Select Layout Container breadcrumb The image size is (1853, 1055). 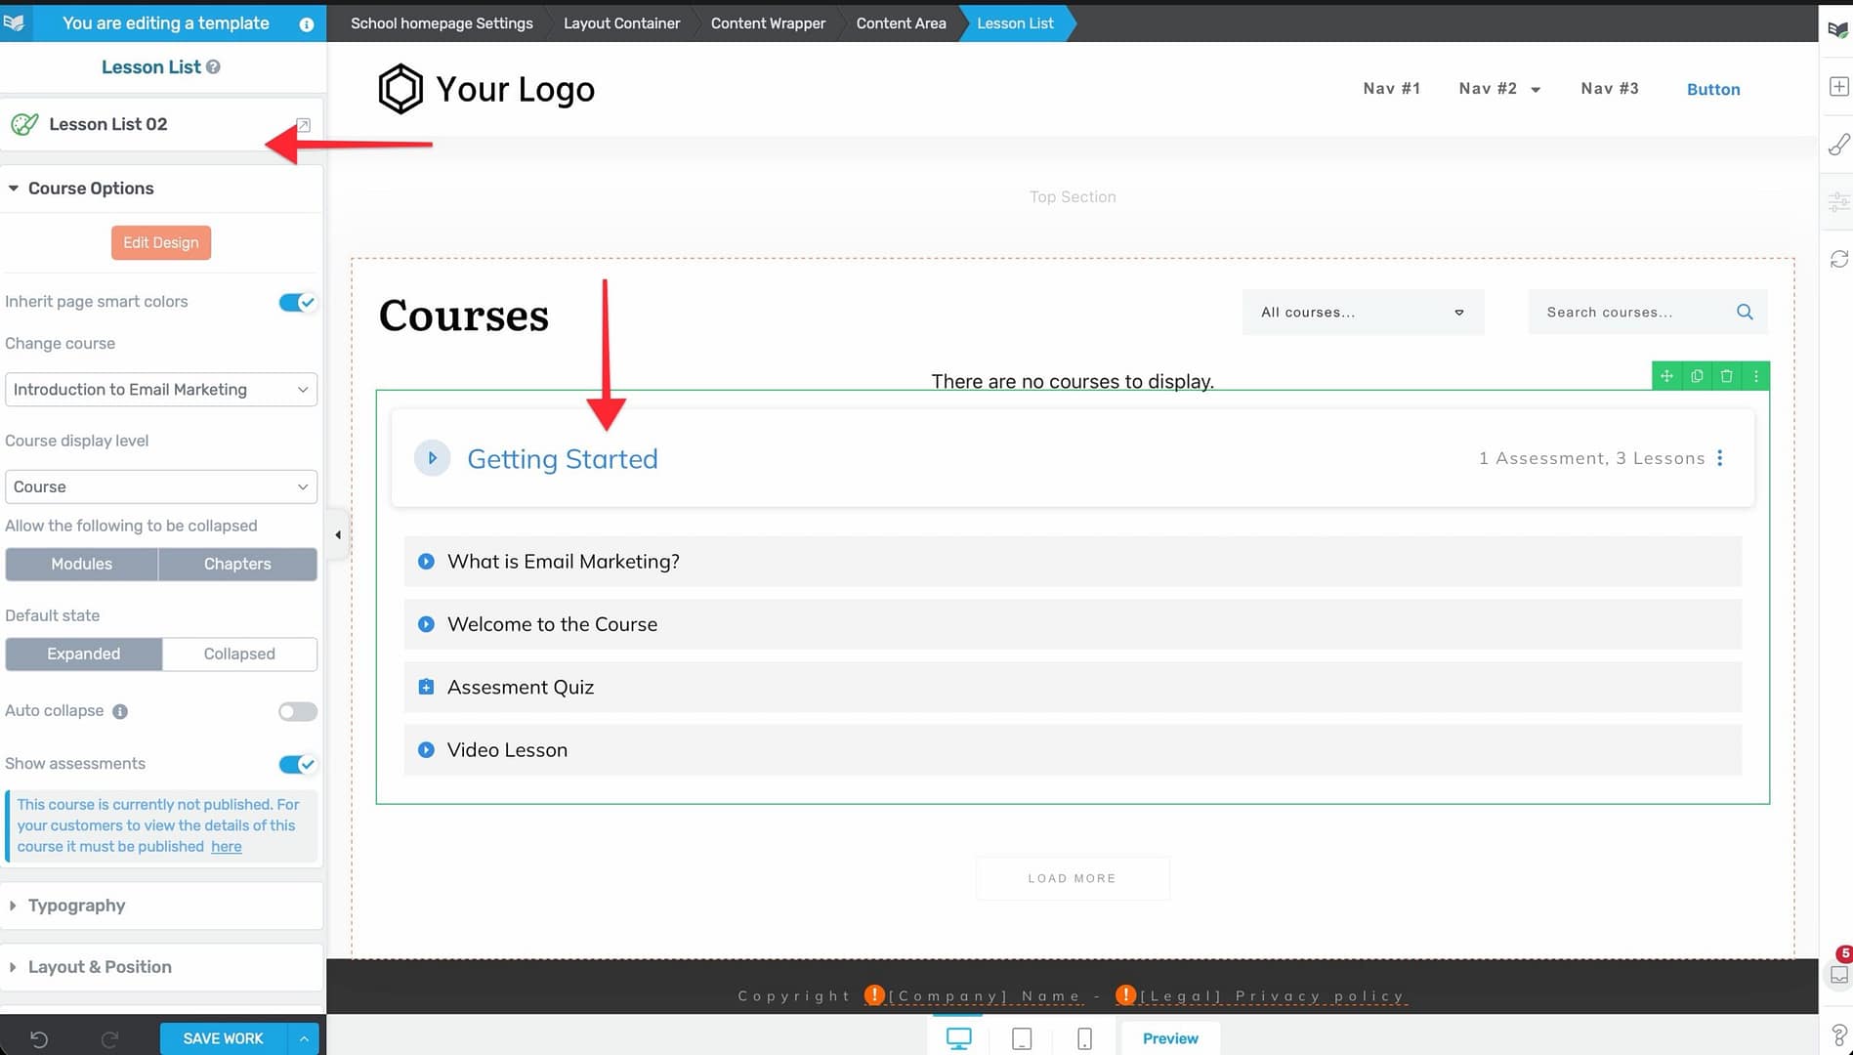pyautogui.click(x=621, y=23)
